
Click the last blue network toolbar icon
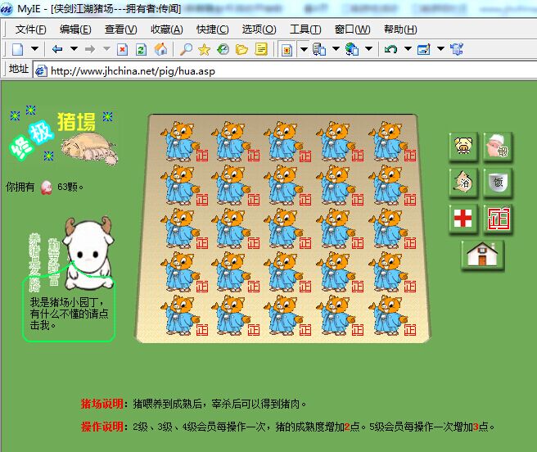click(x=457, y=49)
